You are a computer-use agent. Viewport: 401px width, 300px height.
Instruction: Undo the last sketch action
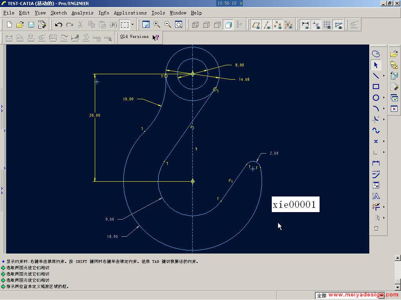pos(59,25)
